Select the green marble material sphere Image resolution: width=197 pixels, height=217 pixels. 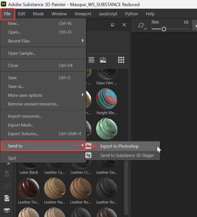point(107,129)
